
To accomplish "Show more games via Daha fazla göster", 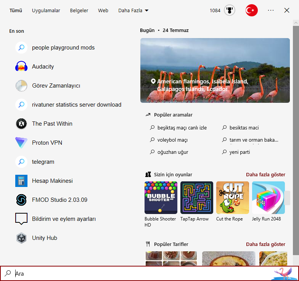I will coord(265,174).
